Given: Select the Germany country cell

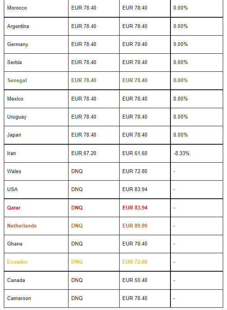Looking at the screenshot, I should 36,45.
